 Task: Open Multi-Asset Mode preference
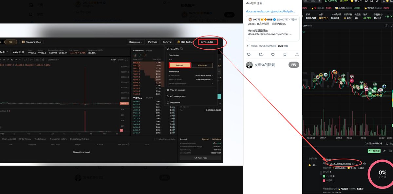(204, 75)
